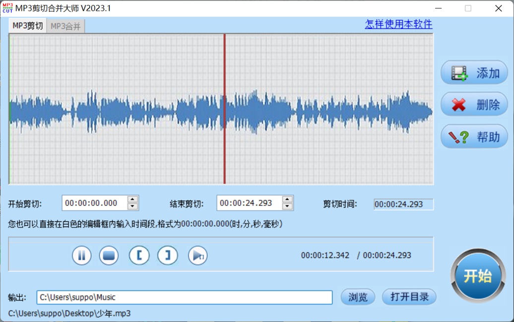514x322 pixels.
Task: Open output folder via 打开目录 button
Action: click(409, 297)
